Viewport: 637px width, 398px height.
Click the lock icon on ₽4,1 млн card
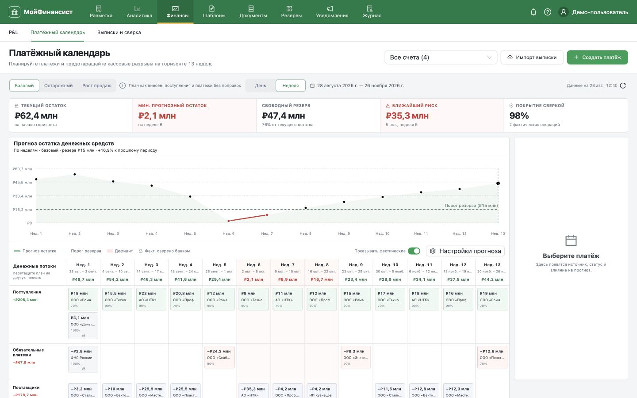(x=84, y=336)
